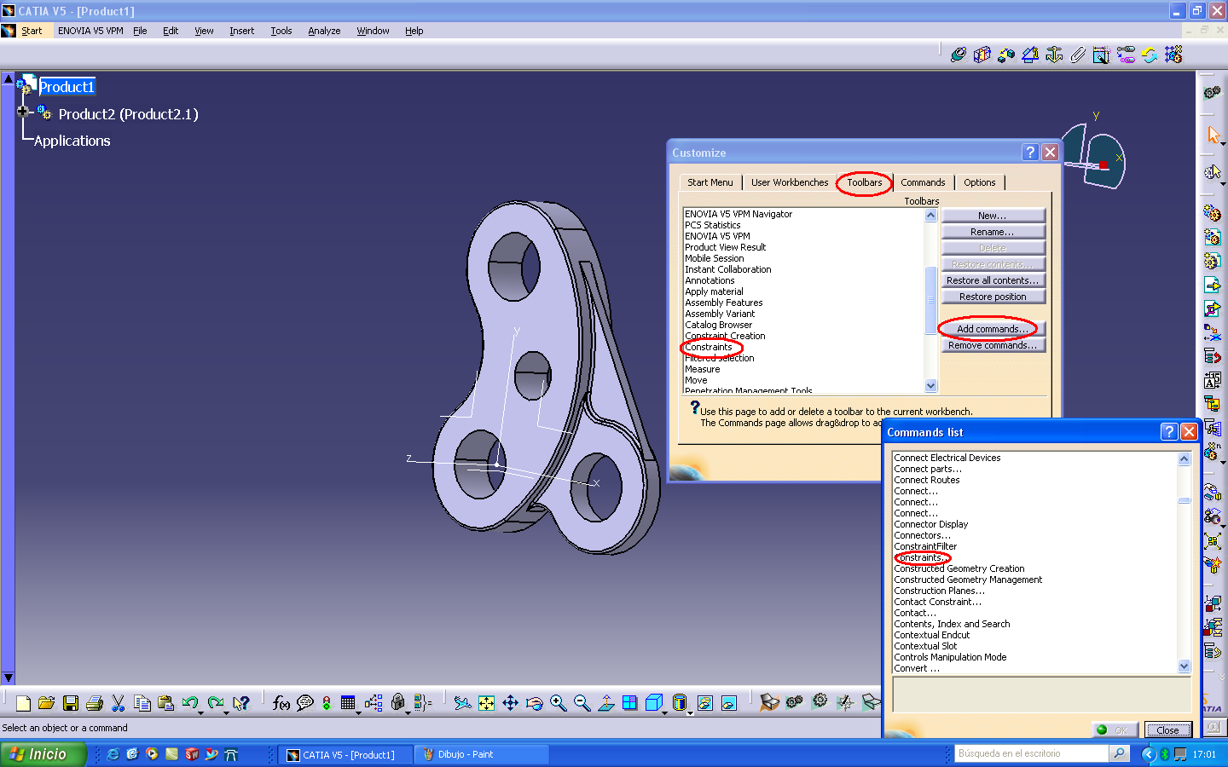Switch to the Toolbars tab
Viewport: 1228px width, 767px height.
pos(865,182)
